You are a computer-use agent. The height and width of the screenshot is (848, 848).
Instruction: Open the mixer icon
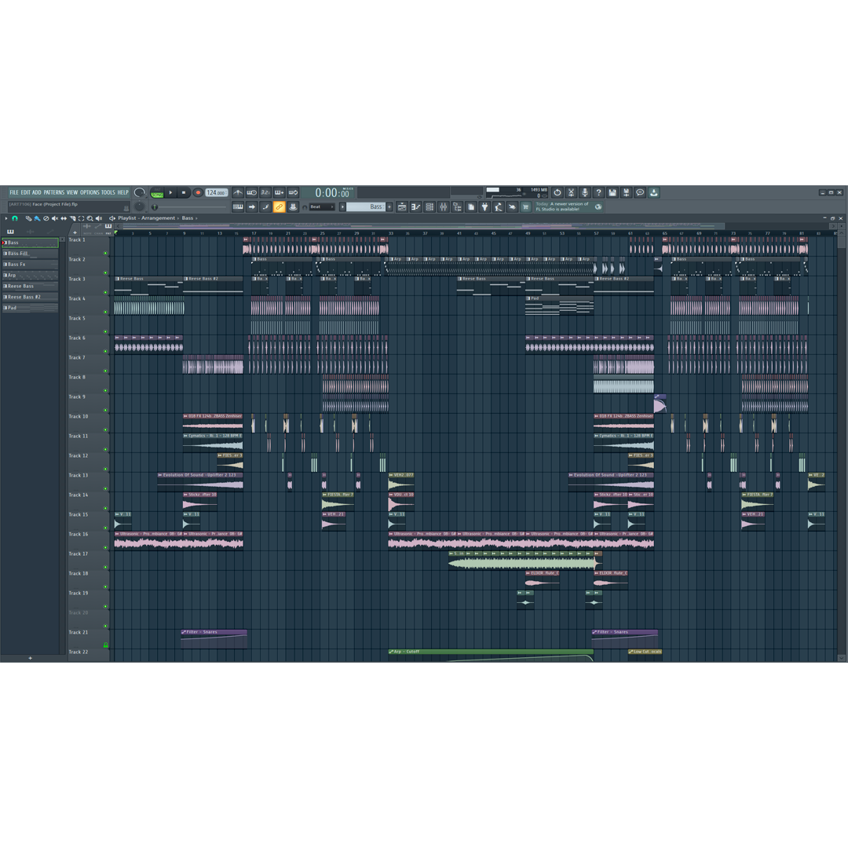tap(444, 207)
